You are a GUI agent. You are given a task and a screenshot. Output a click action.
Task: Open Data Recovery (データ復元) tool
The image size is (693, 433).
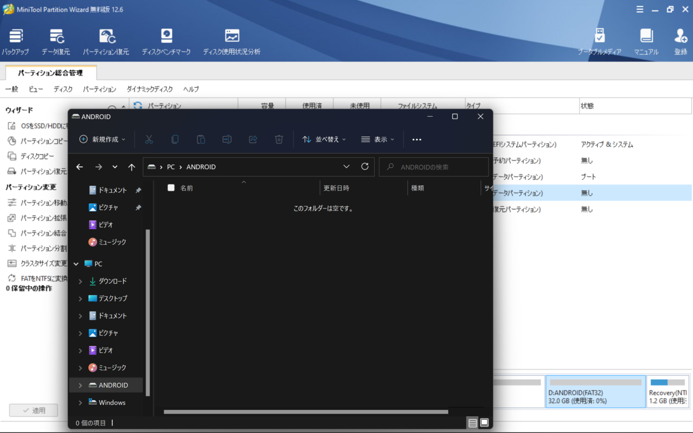click(56, 42)
